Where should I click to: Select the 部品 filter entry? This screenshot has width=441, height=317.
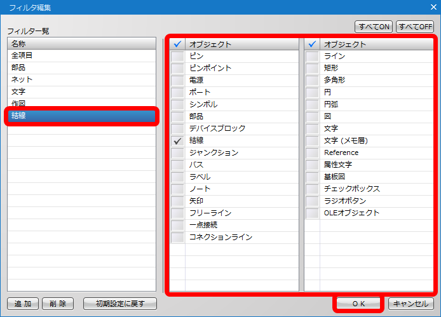81,67
